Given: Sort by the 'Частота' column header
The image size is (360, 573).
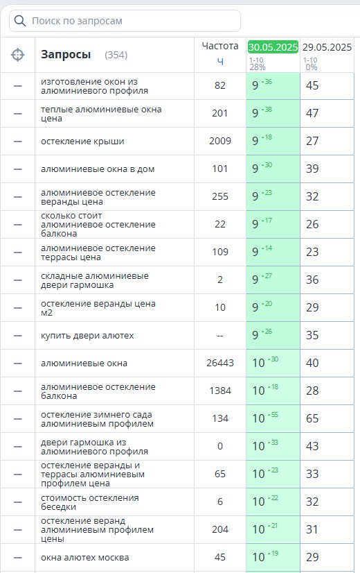Looking at the screenshot, I should tap(220, 46).
